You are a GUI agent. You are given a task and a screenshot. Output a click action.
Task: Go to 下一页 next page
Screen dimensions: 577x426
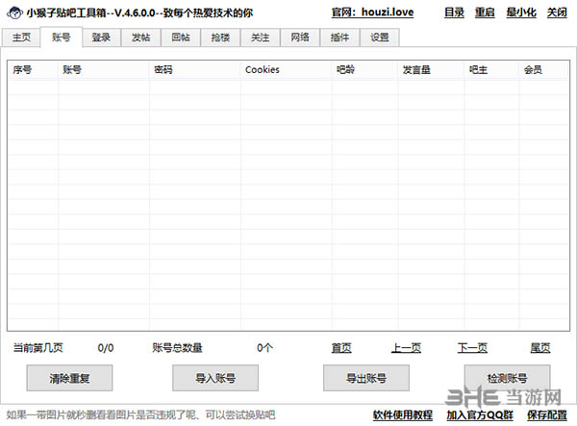[x=472, y=348]
